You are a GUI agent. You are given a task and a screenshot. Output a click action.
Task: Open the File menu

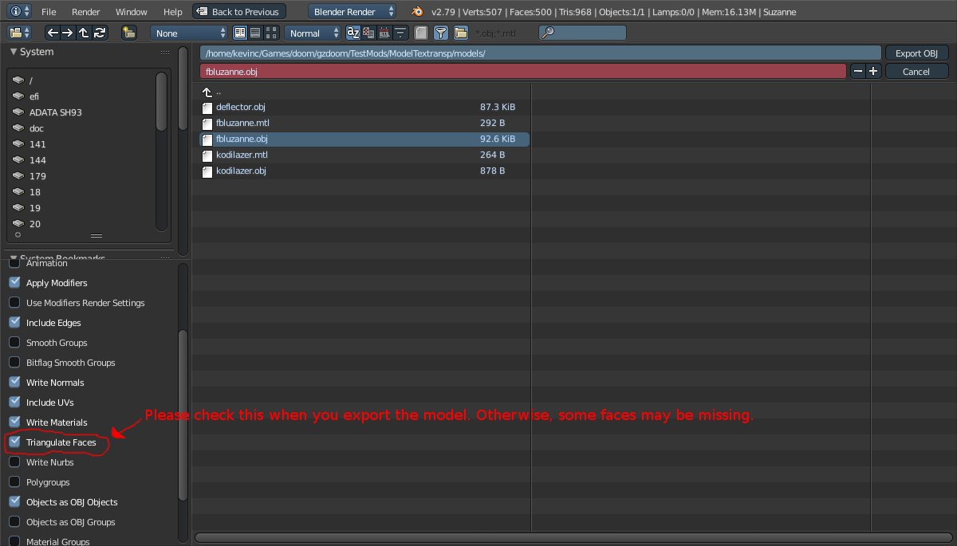(49, 12)
